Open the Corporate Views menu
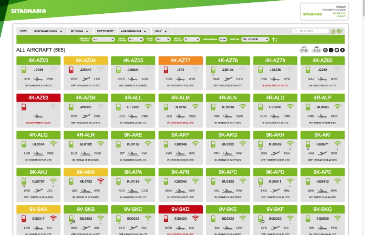365x235 pixels. [x=48, y=31]
